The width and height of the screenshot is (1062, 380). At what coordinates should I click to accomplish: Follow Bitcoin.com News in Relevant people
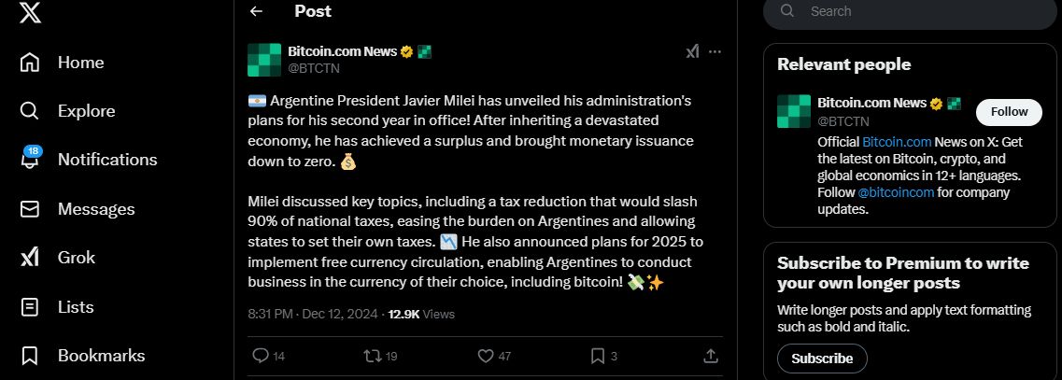coord(1009,112)
